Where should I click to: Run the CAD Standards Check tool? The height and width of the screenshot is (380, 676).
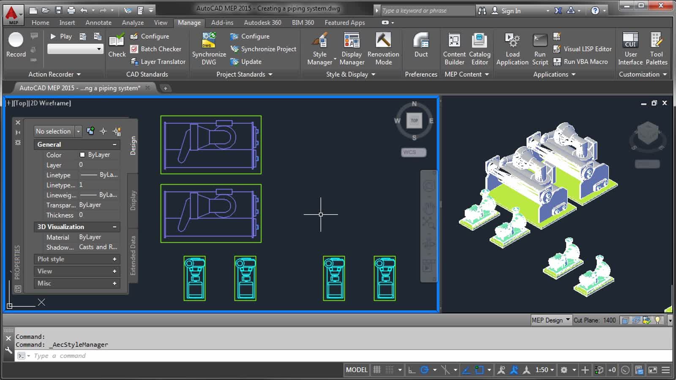(x=117, y=45)
